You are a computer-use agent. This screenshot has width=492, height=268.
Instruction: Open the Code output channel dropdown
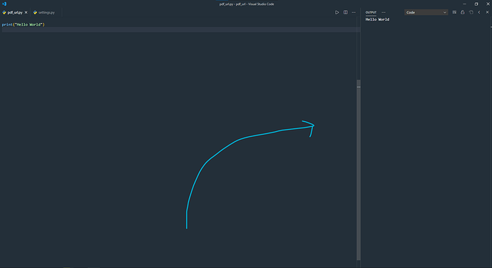pyautogui.click(x=426, y=13)
